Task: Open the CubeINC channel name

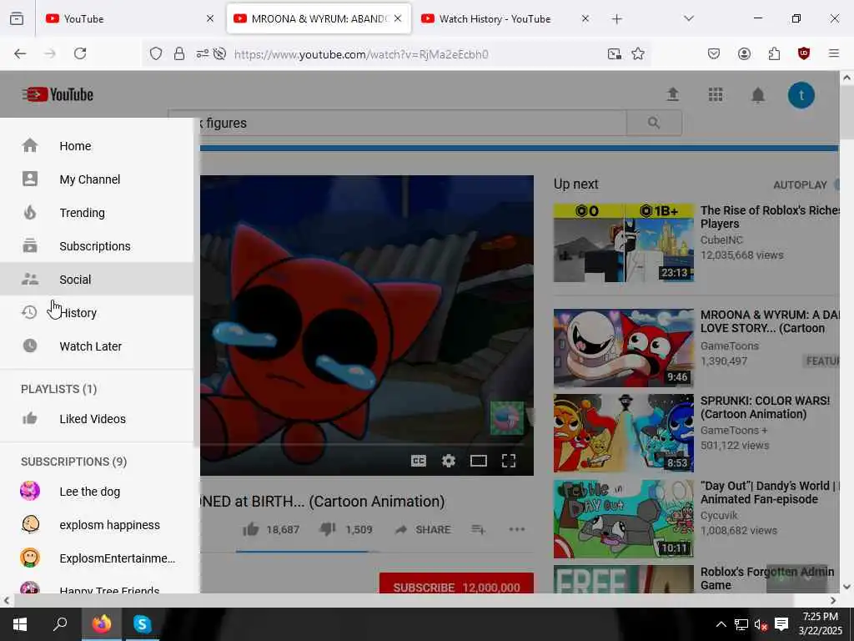Action: coord(721,240)
